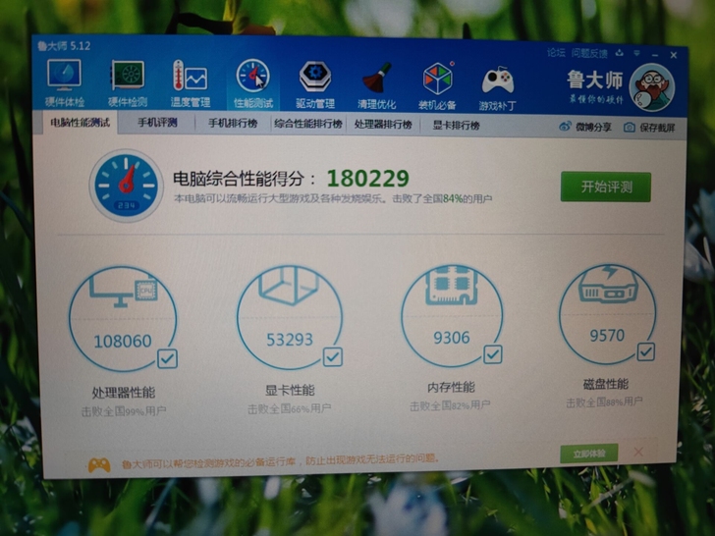Click 击败全国82%用户 text

click(450, 405)
